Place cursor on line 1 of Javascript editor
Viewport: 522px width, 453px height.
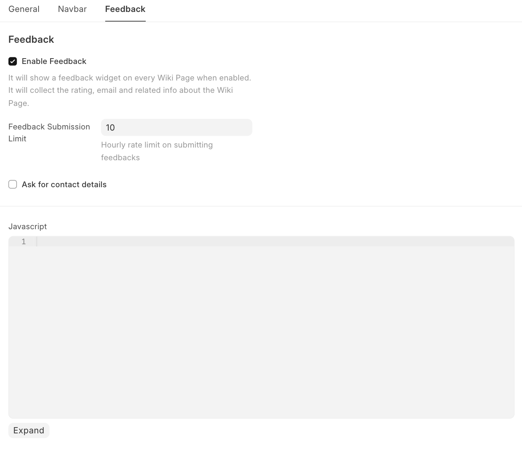click(270, 242)
